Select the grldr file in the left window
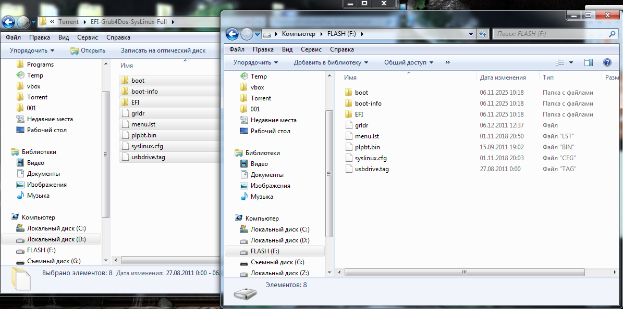Screen dimensions: 623x309 tap(138, 113)
